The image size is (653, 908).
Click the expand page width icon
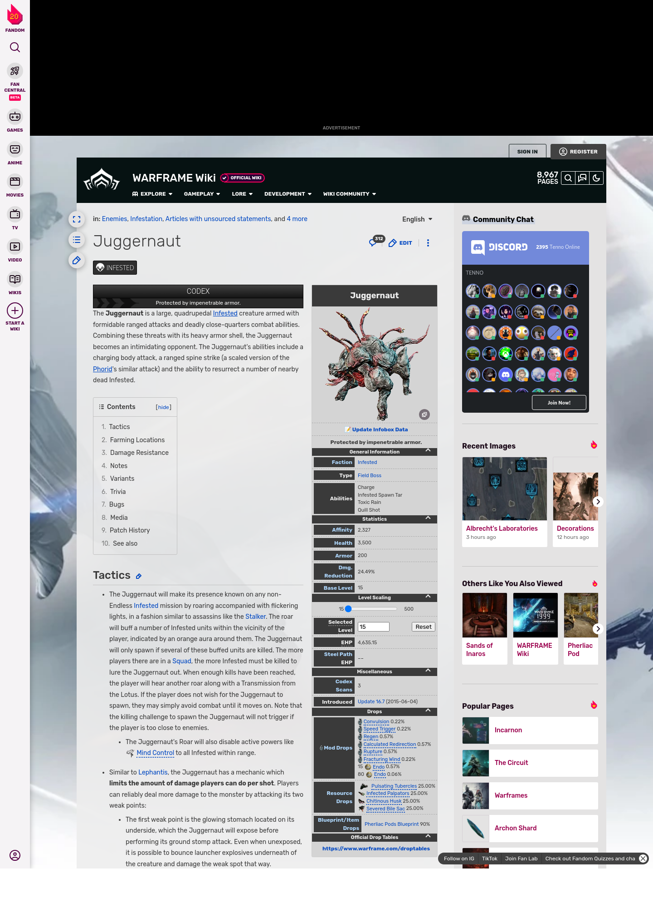pyautogui.click(x=77, y=219)
